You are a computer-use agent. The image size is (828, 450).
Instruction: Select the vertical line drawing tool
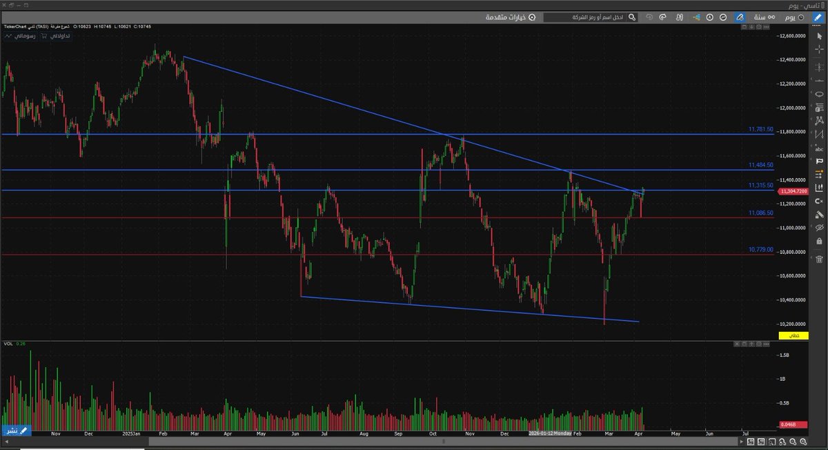click(820, 66)
